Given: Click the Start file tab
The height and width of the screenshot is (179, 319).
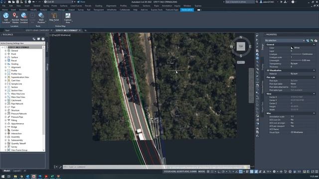Looking at the screenshot, I should click(7, 30).
